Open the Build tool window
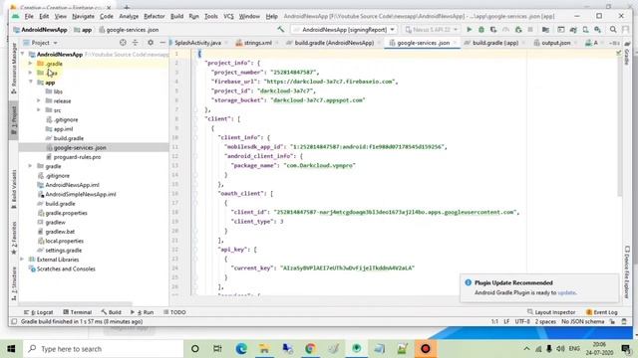The height and width of the screenshot is (358, 638). [111, 312]
